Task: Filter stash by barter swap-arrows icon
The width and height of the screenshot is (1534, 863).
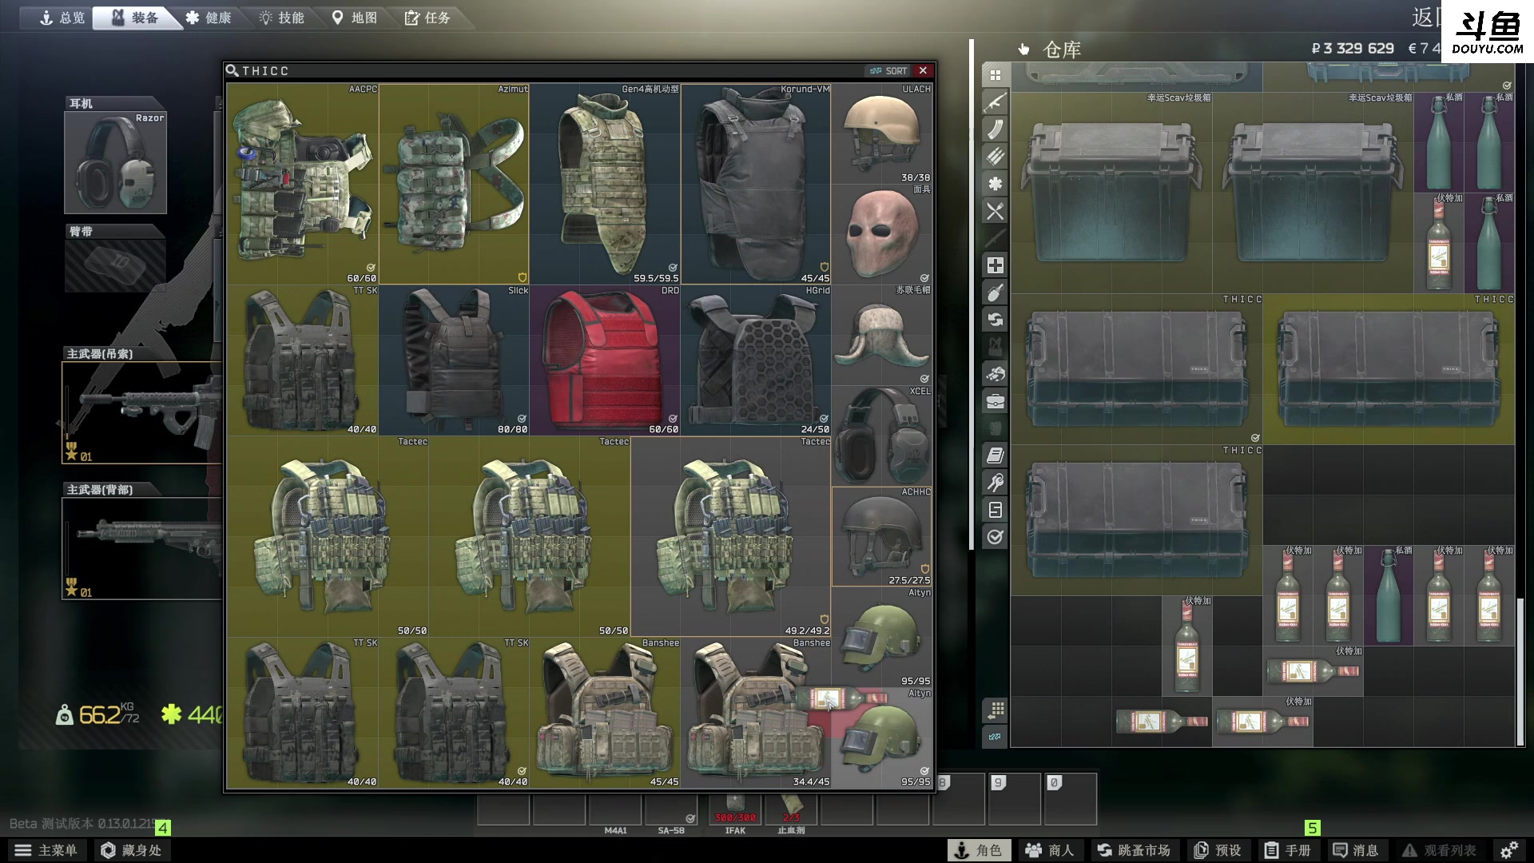Action: (995, 320)
